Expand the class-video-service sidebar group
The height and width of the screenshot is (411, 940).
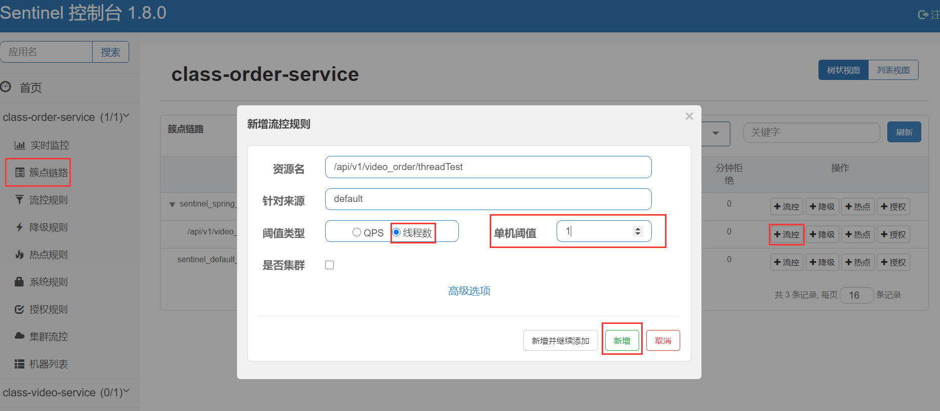[66, 393]
